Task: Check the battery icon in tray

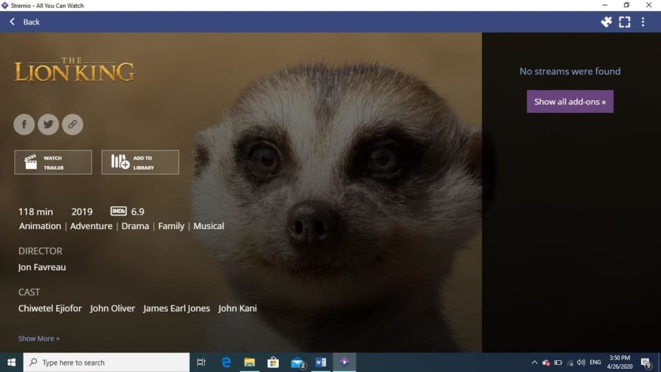Action: [558, 362]
